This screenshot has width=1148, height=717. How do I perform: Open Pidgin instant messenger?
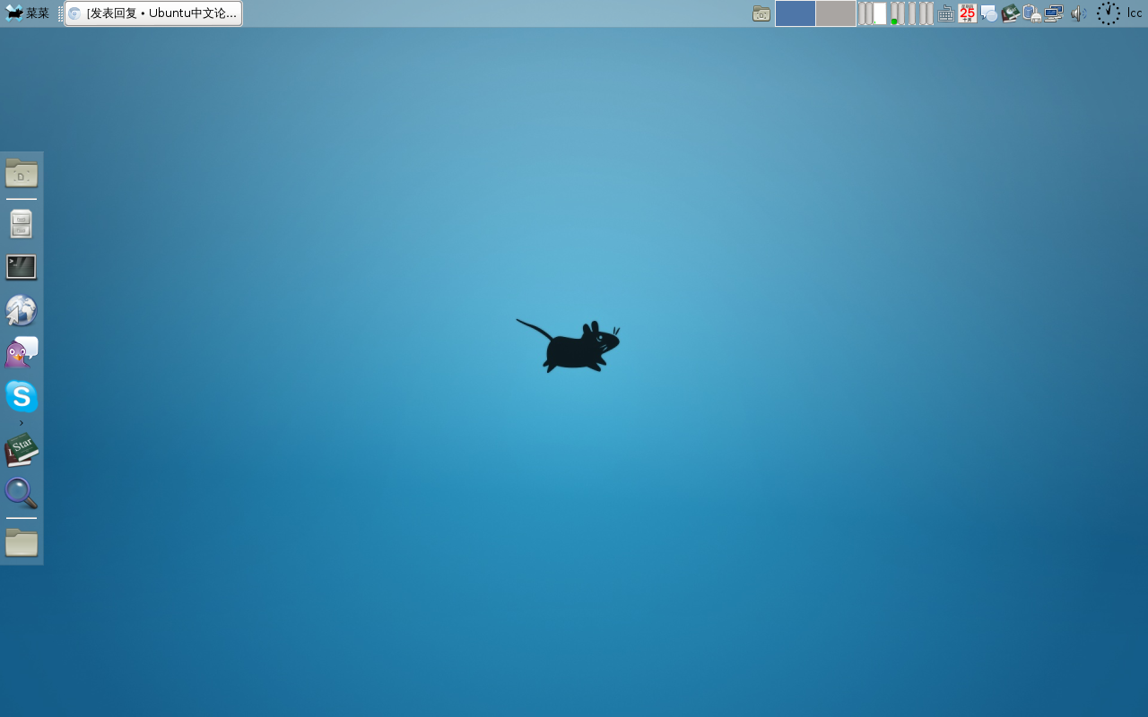point(22,352)
